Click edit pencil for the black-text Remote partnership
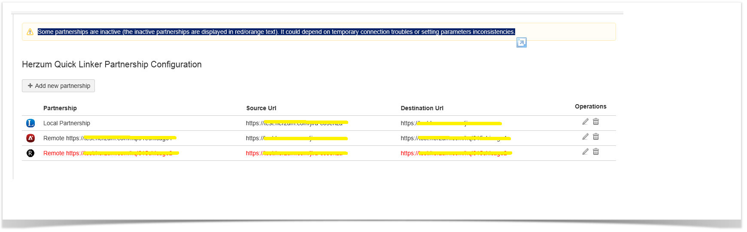The height and width of the screenshot is (232, 747). tap(585, 137)
